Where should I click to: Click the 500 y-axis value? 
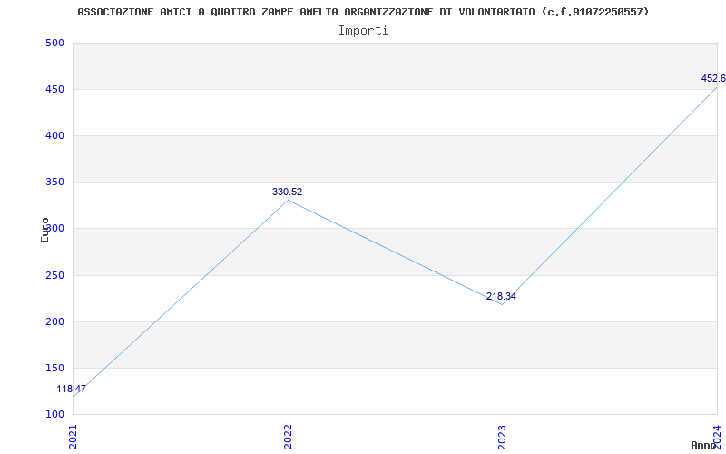[x=54, y=44]
